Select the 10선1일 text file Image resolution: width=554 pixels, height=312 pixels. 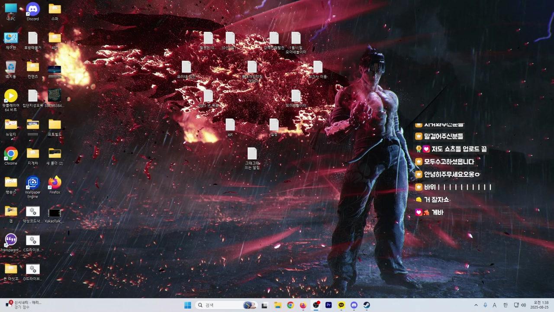(230, 41)
